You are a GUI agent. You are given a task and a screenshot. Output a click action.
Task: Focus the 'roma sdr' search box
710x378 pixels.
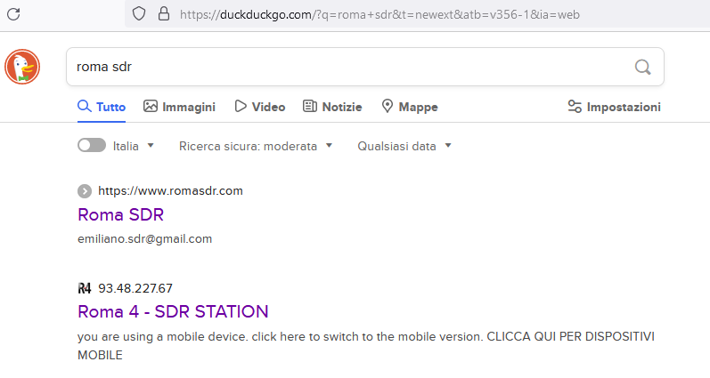(365, 67)
